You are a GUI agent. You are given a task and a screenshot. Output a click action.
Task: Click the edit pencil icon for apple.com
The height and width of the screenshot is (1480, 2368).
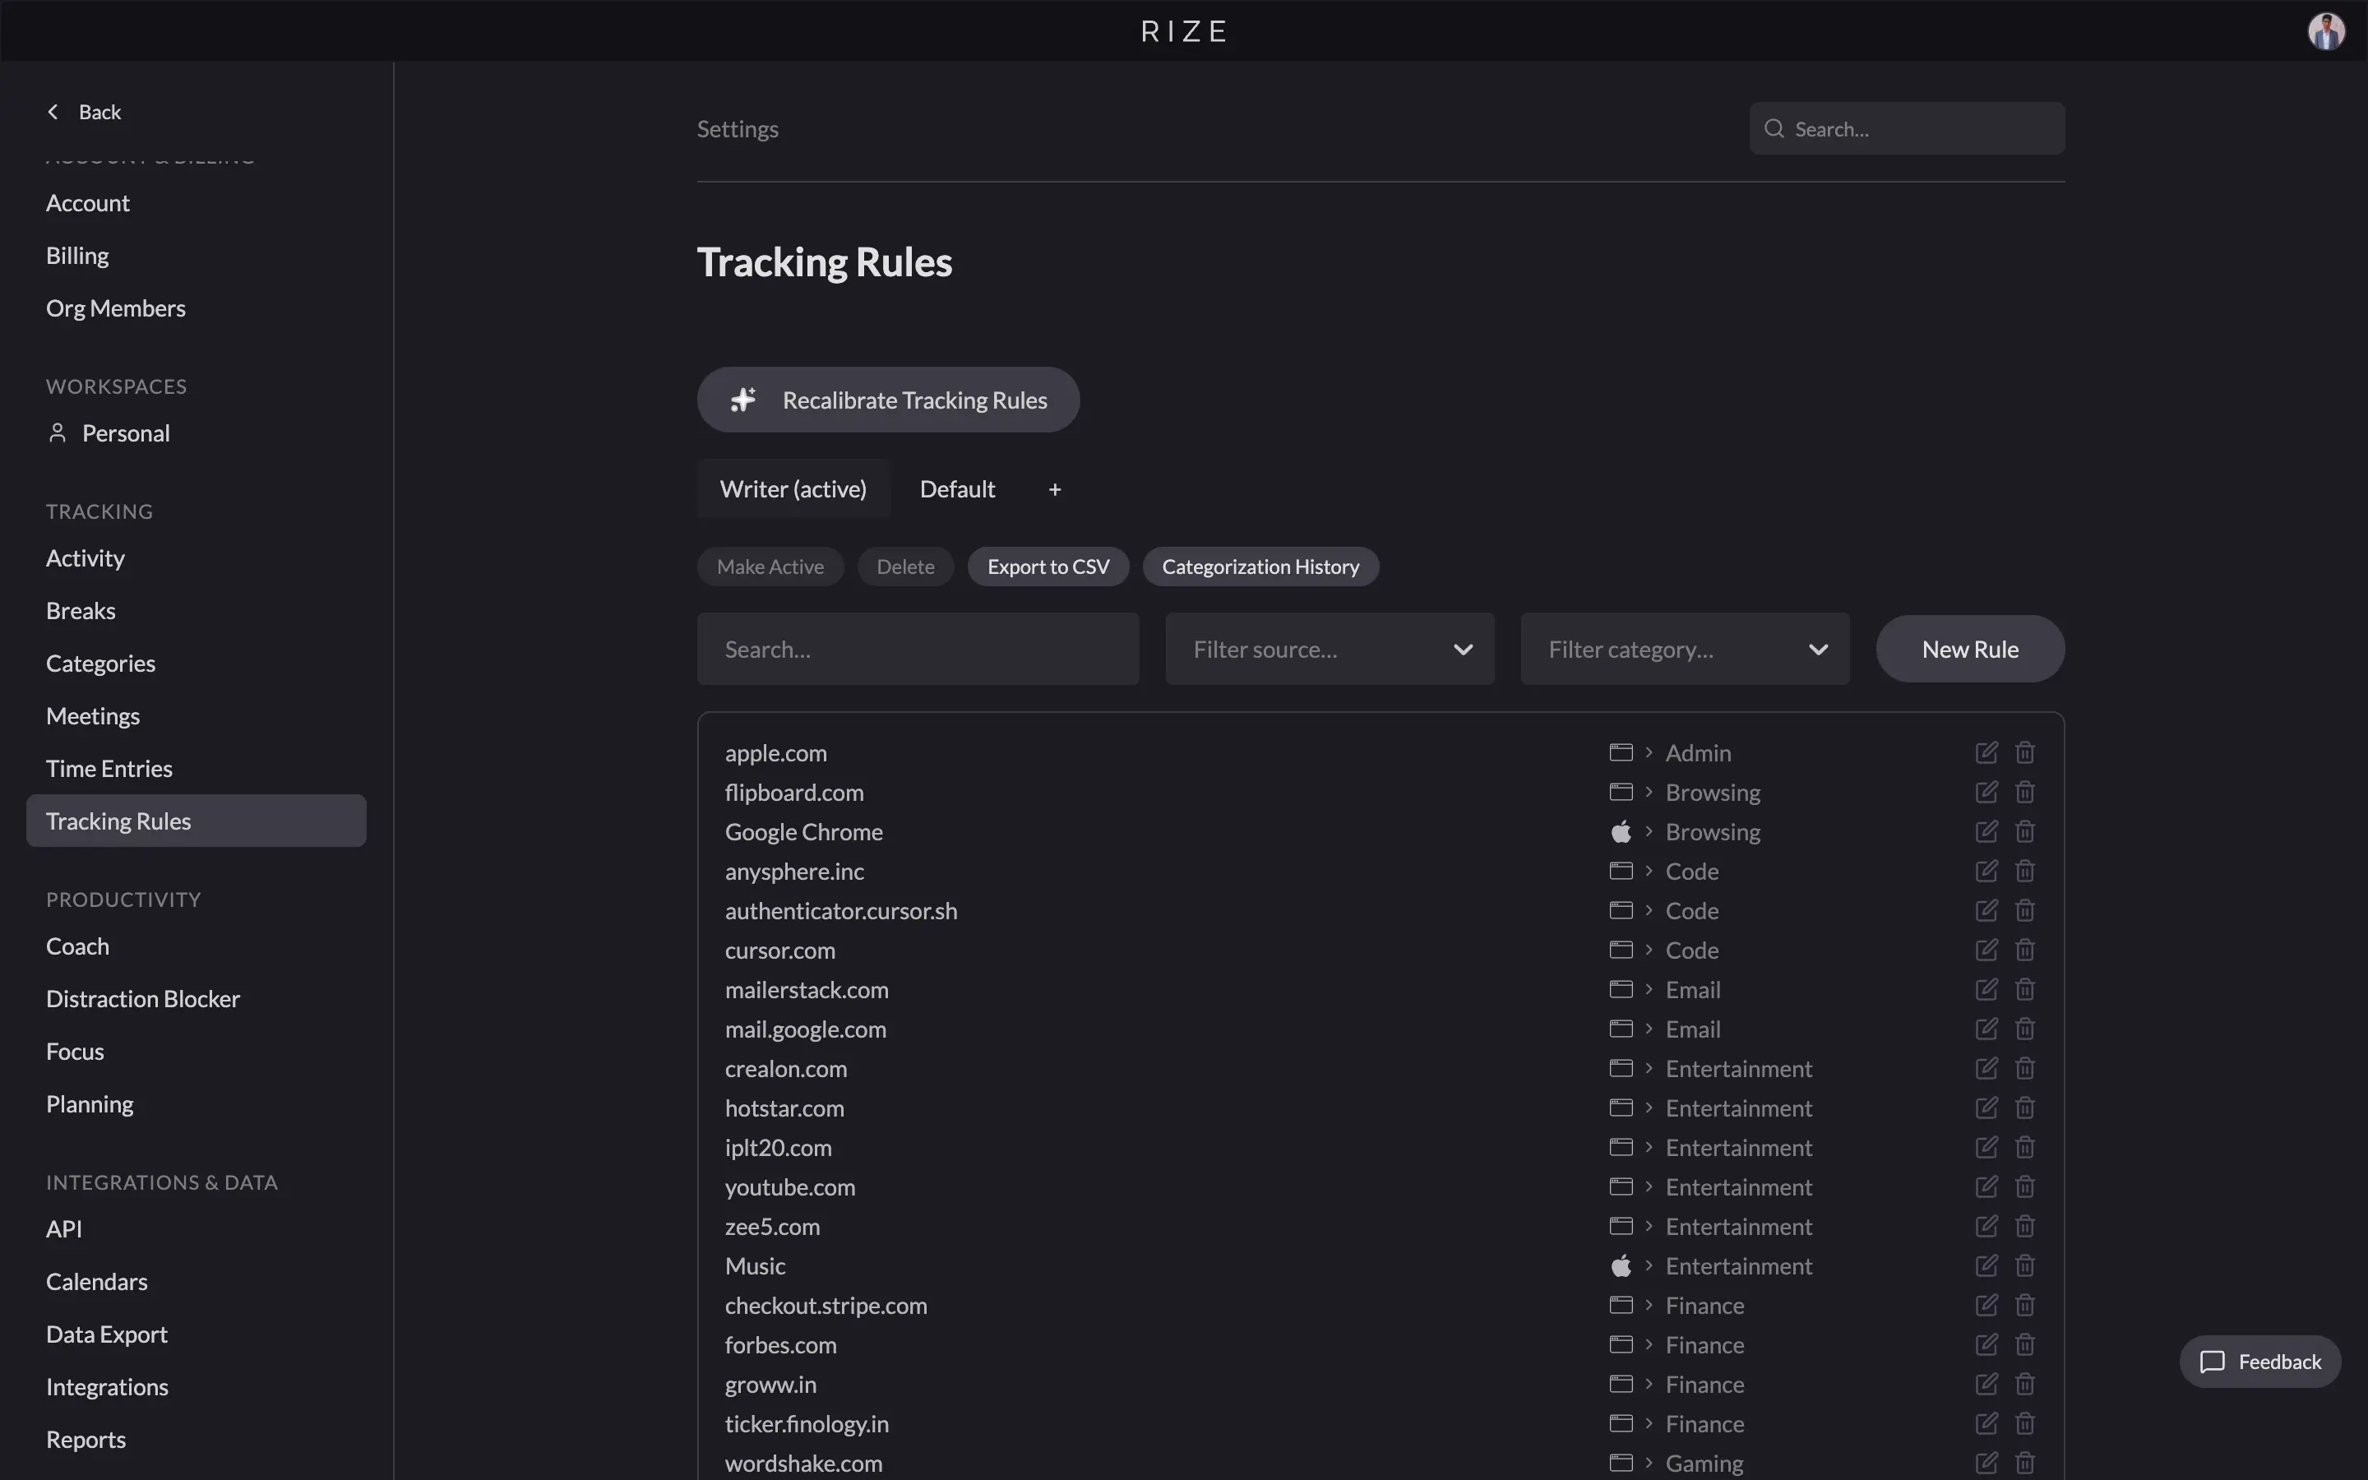pyautogui.click(x=1986, y=752)
